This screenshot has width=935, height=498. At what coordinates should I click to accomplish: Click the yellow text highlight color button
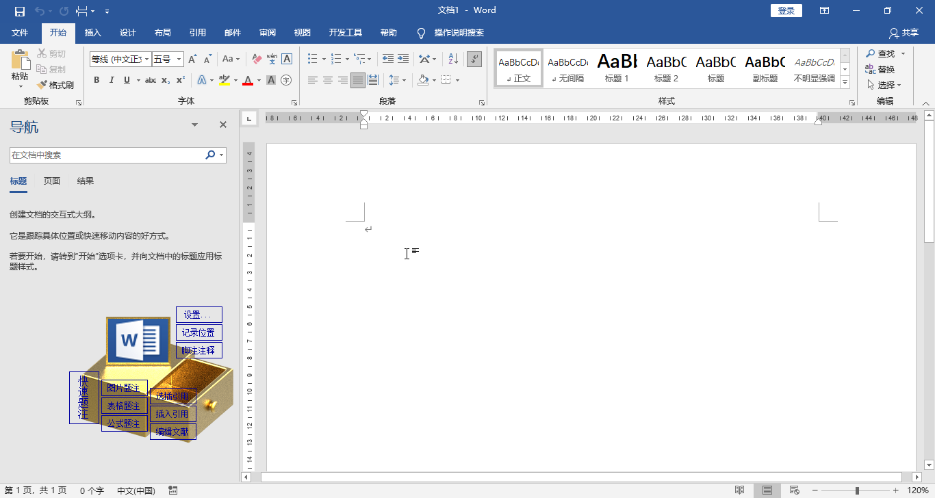[225, 80]
